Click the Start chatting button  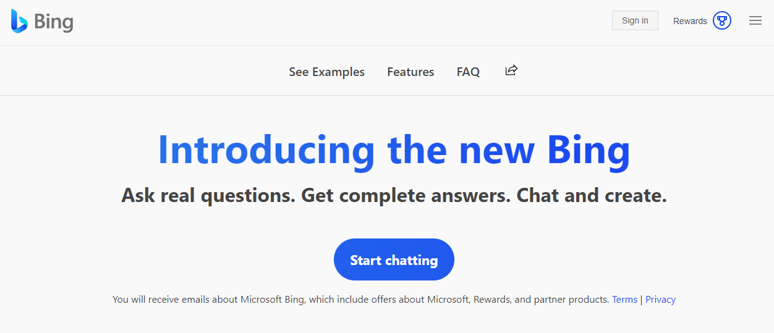[394, 259]
